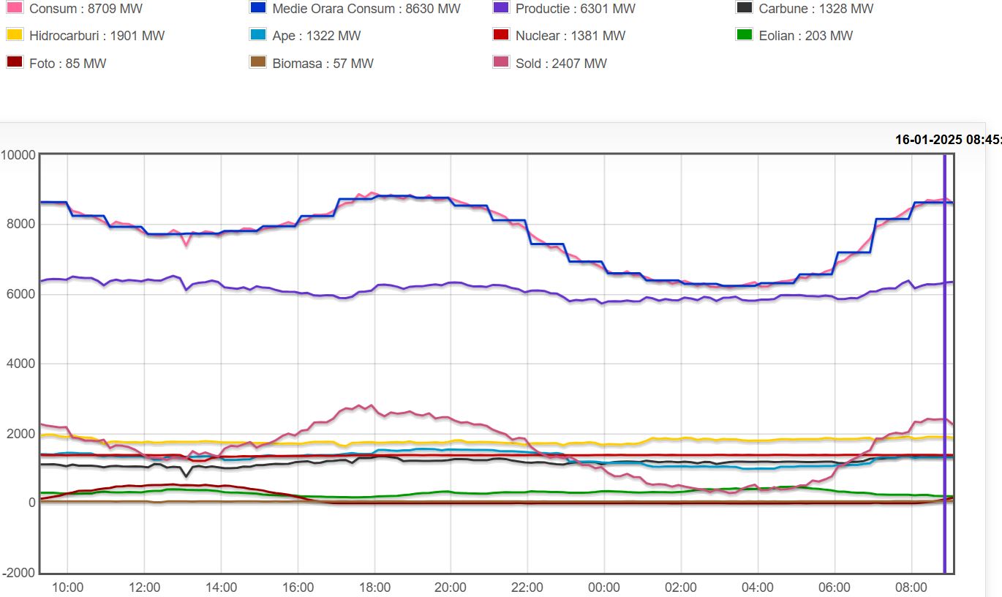Image resolution: width=1002 pixels, height=597 pixels.
Task: Click the pink Consum legend color box
Action: click(15, 8)
